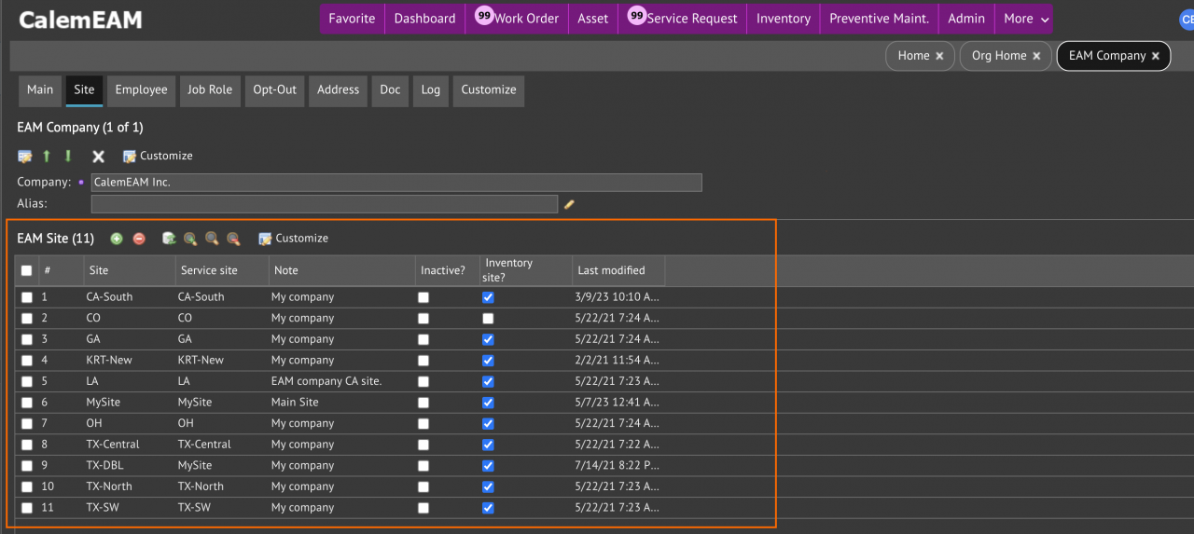The height and width of the screenshot is (534, 1194).
Task: Click the '3/9/23 10:10 A...' date cell
Action: [618, 297]
